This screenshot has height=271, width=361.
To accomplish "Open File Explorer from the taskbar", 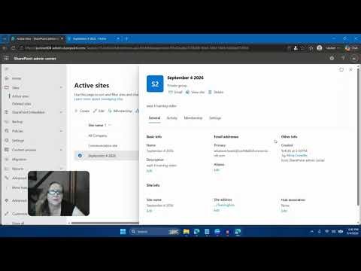I will pyautogui.click(x=187, y=232).
